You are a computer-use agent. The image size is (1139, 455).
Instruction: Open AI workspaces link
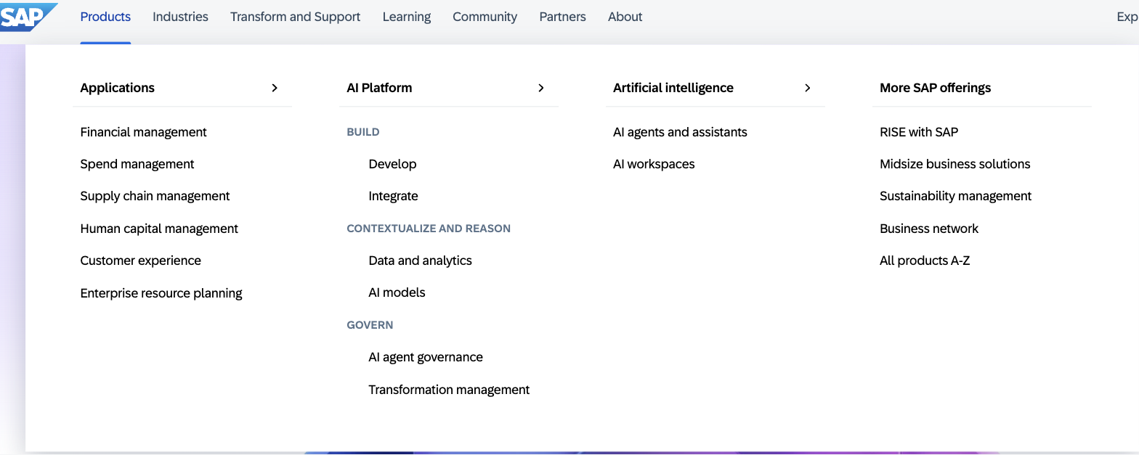click(x=654, y=164)
